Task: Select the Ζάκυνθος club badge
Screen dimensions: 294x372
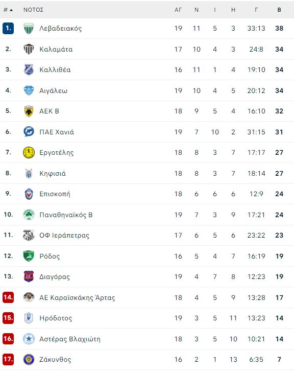Action: 29,359
